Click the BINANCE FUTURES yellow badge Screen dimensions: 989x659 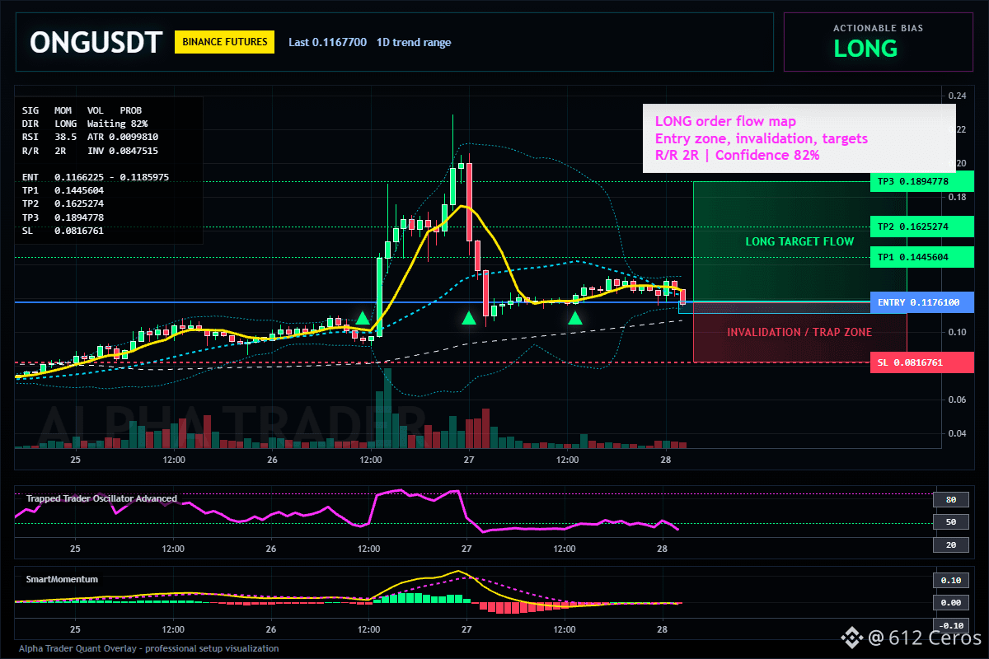(x=224, y=42)
